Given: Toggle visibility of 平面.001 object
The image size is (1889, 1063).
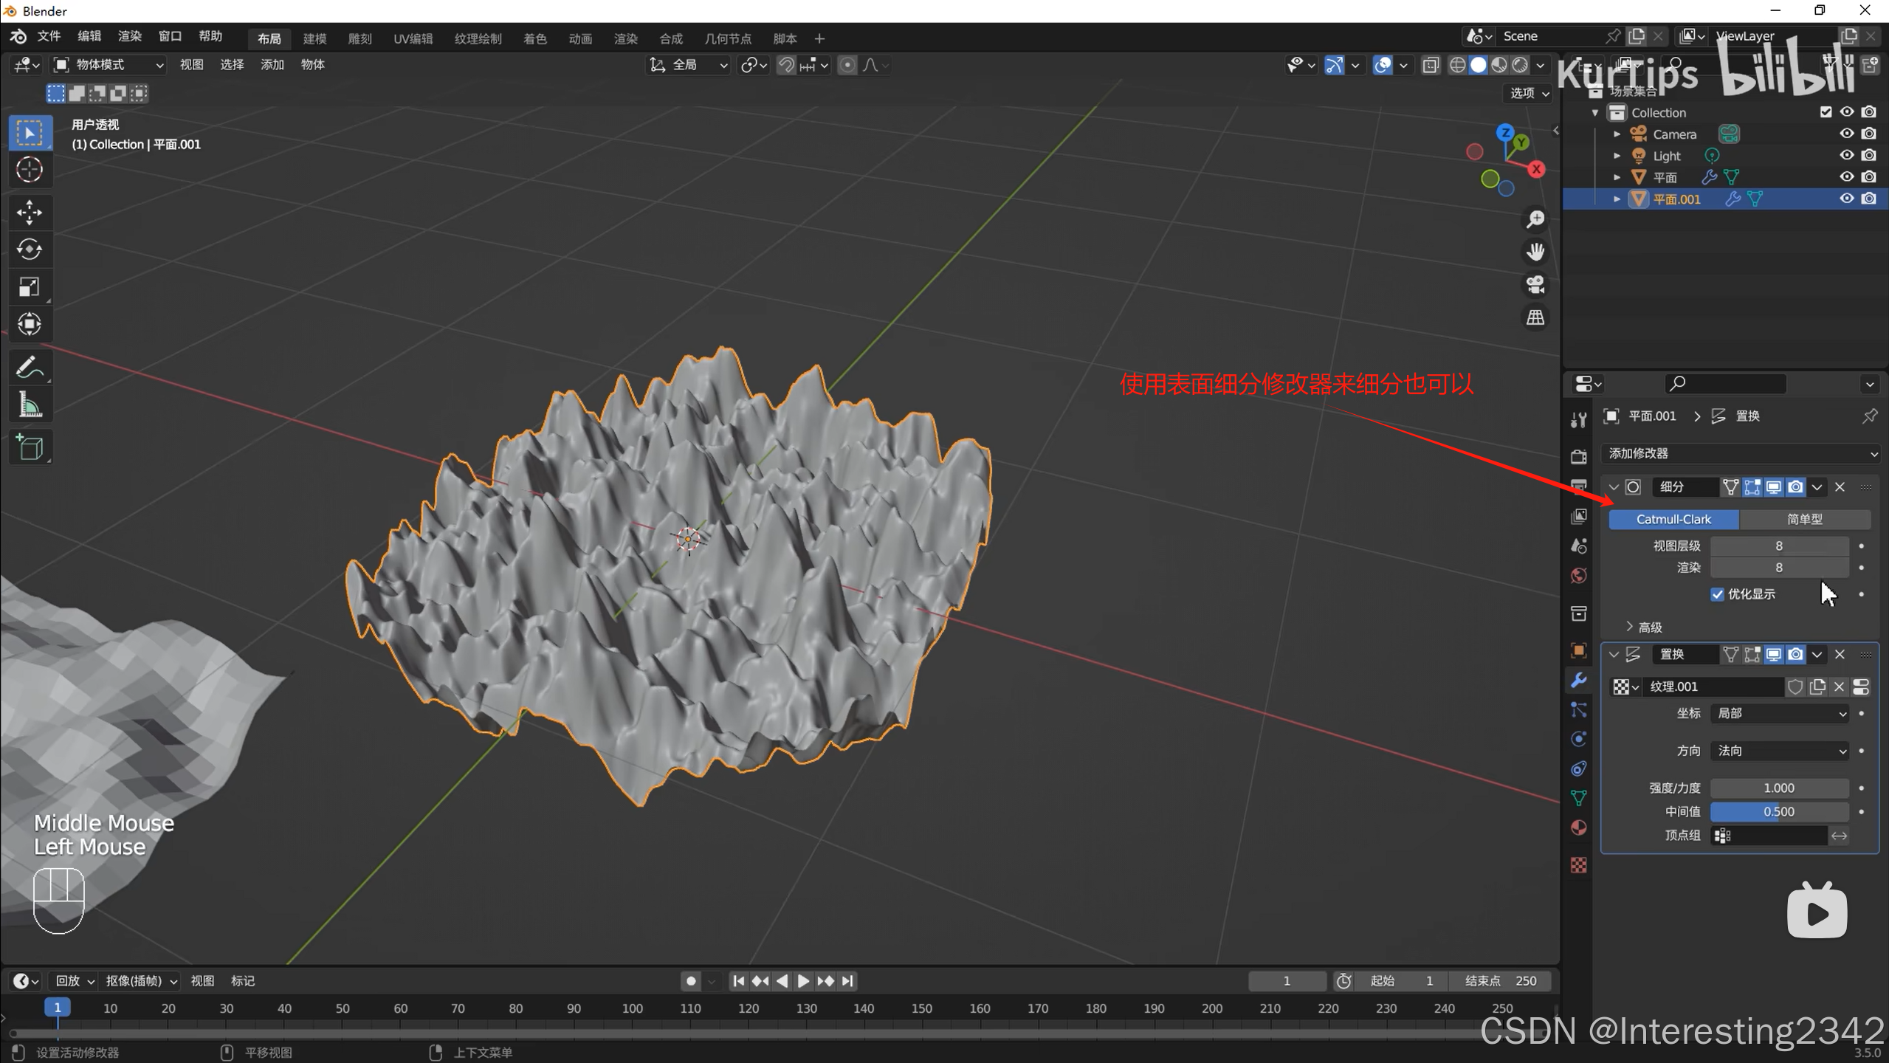Looking at the screenshot, I should coord(1846,199).
